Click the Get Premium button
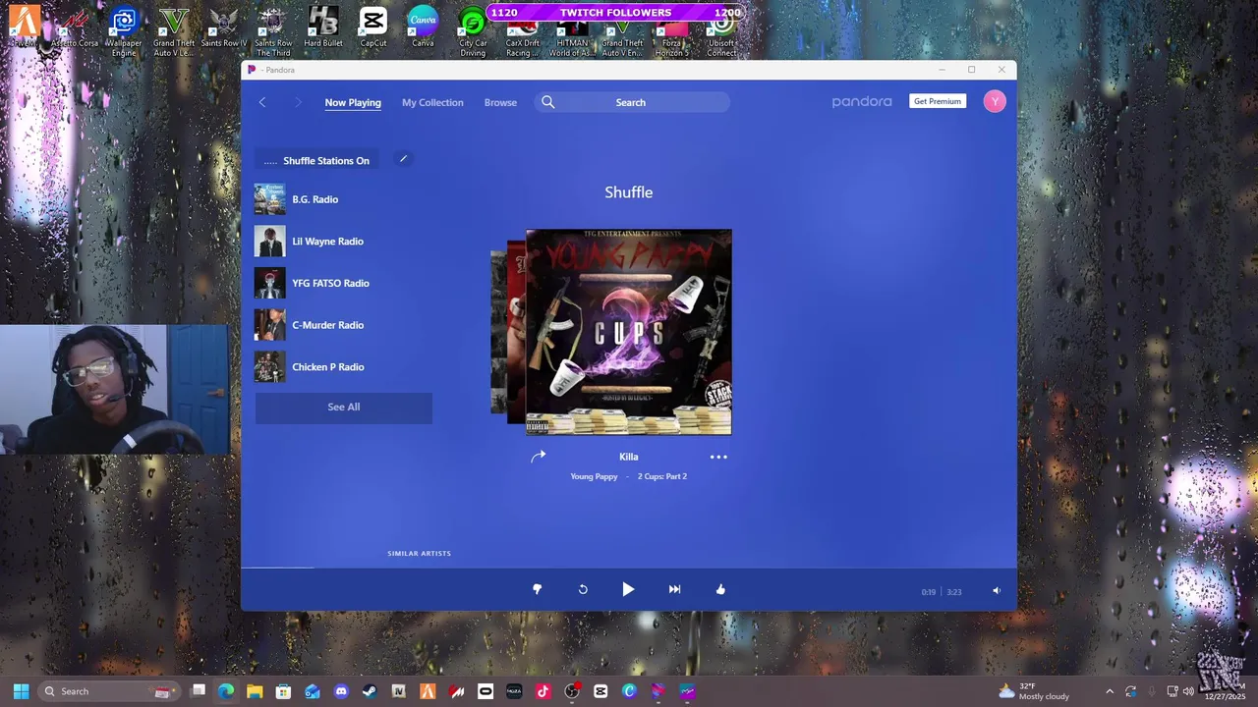1258x707 pixels. (938, 101)
